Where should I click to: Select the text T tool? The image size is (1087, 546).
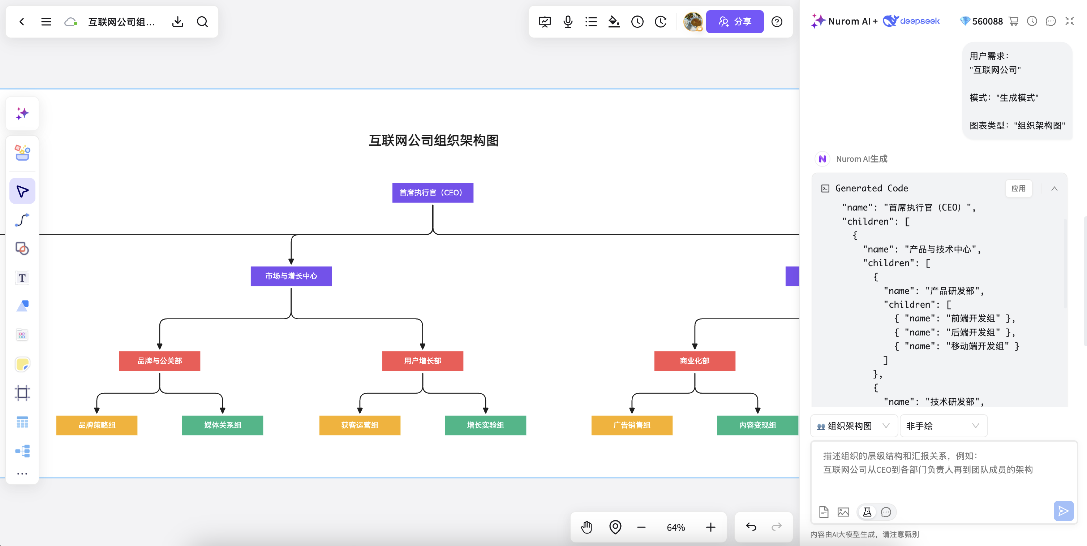22,277
